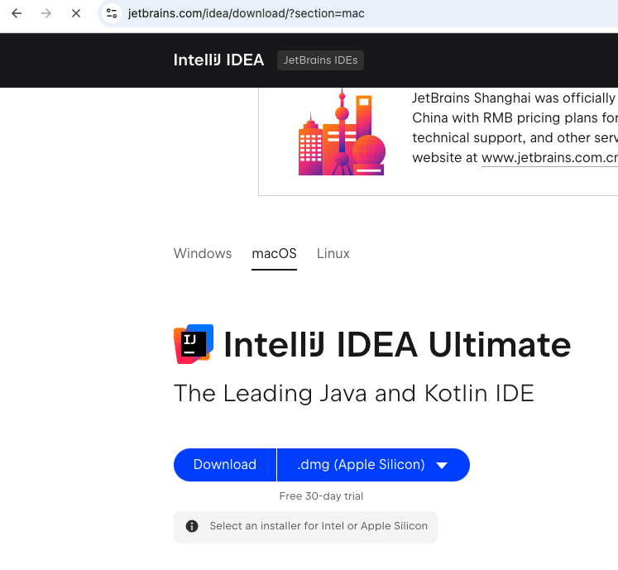Click the "The Leading Java and Kotlin IDE" subtitle
This screenshot has height=570, width=618.
(x=354, y=394)
